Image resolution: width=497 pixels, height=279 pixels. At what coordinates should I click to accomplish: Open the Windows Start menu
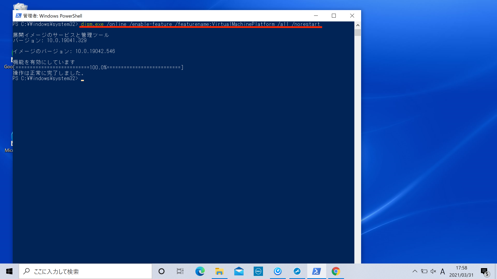9,271
